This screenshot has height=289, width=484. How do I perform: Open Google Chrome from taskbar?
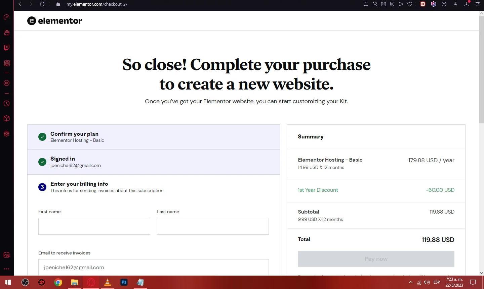pyautogui.click(x=58, y=282)
